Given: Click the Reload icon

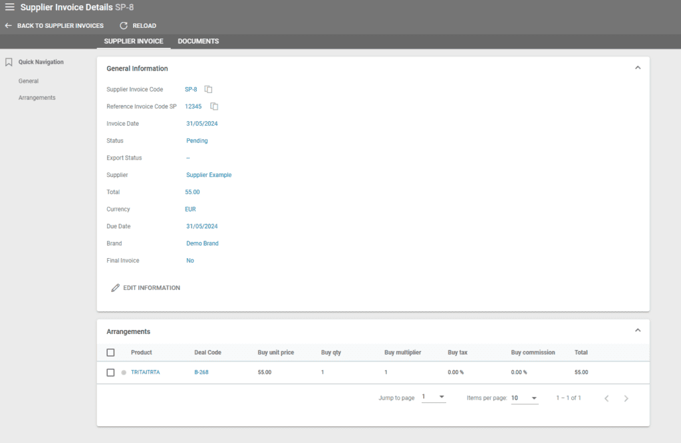Looking at the screenshot, I should click(124, 26).
